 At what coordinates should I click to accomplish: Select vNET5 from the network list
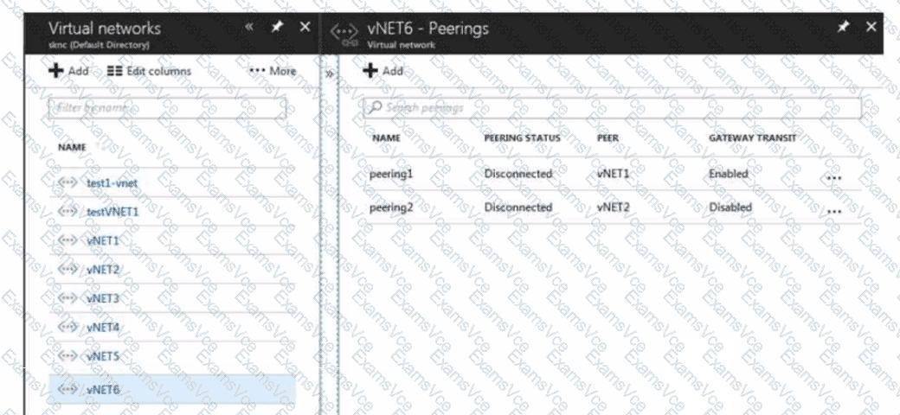pos(102,355)
